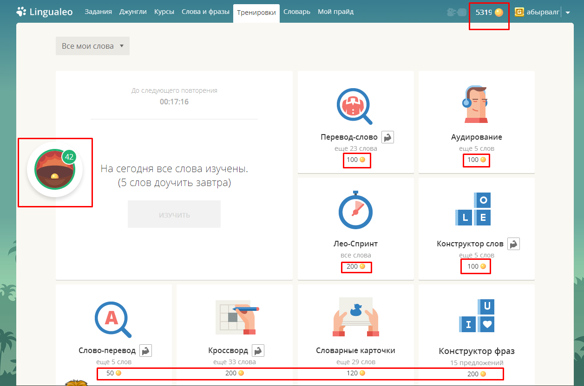Open the Курсы section
This screenshot has width=584, height=386.
[164, 12]
